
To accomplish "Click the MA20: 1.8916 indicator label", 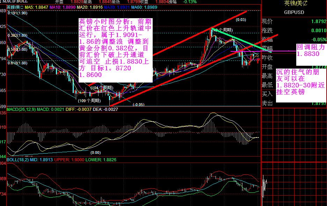I will 90,7.
